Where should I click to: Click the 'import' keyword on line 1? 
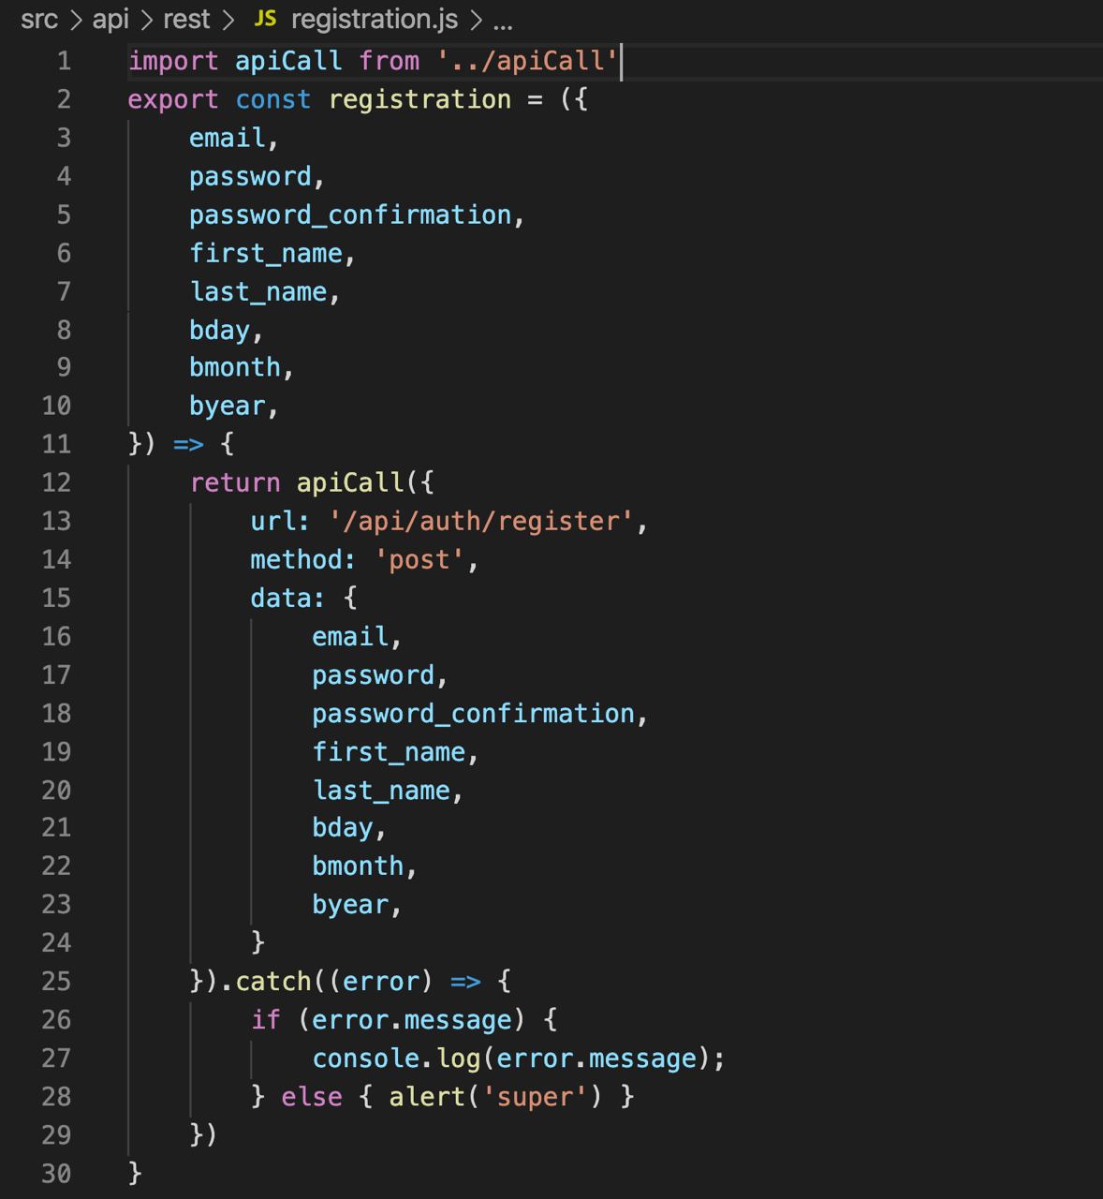click(173, 61)
